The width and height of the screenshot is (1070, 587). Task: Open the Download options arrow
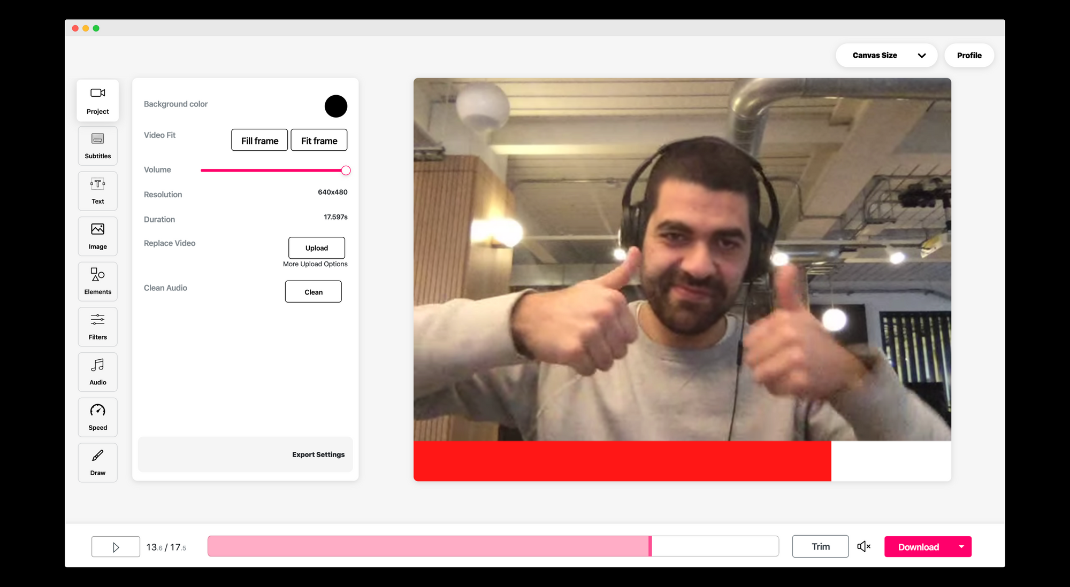pyautogui.click(x=961, y=546)
